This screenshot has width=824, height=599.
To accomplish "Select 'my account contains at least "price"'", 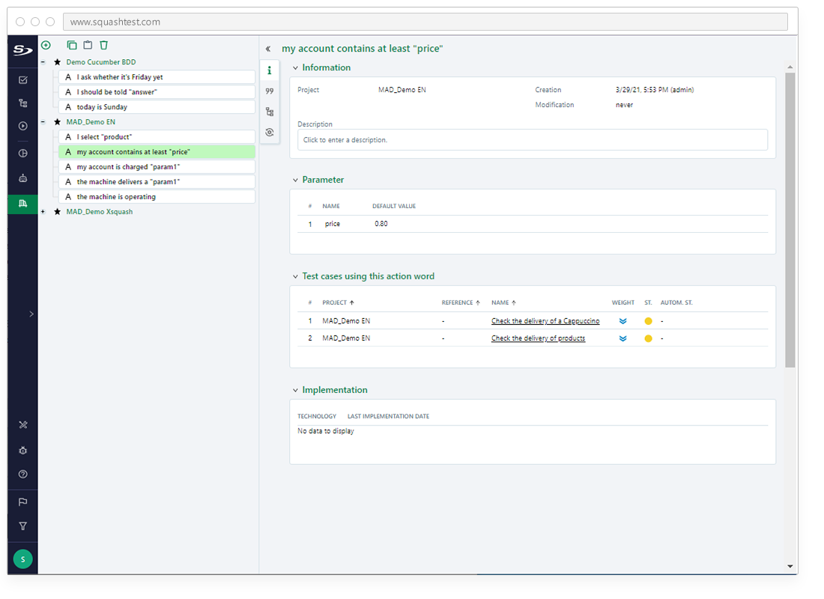I will pyautogui.click(x=157, y=152).
